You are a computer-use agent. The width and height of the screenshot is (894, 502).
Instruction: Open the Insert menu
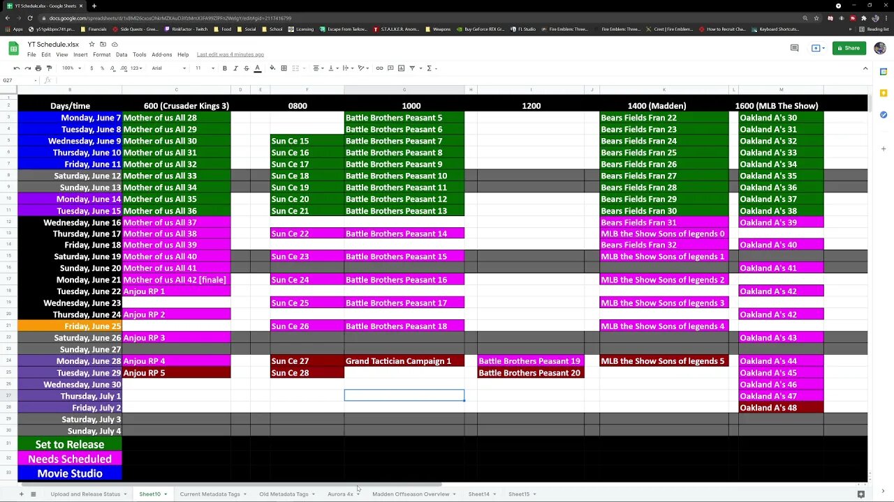coord(80,54)
